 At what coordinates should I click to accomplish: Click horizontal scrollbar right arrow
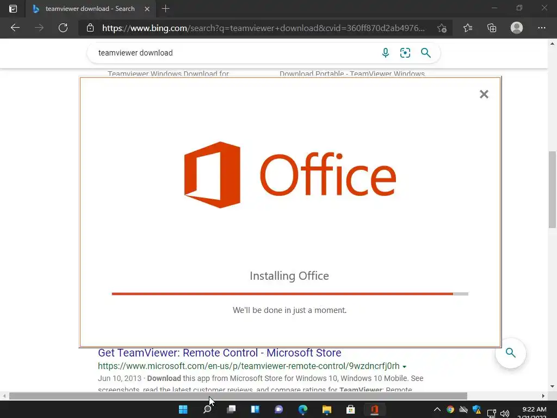(x=543, y=396)
